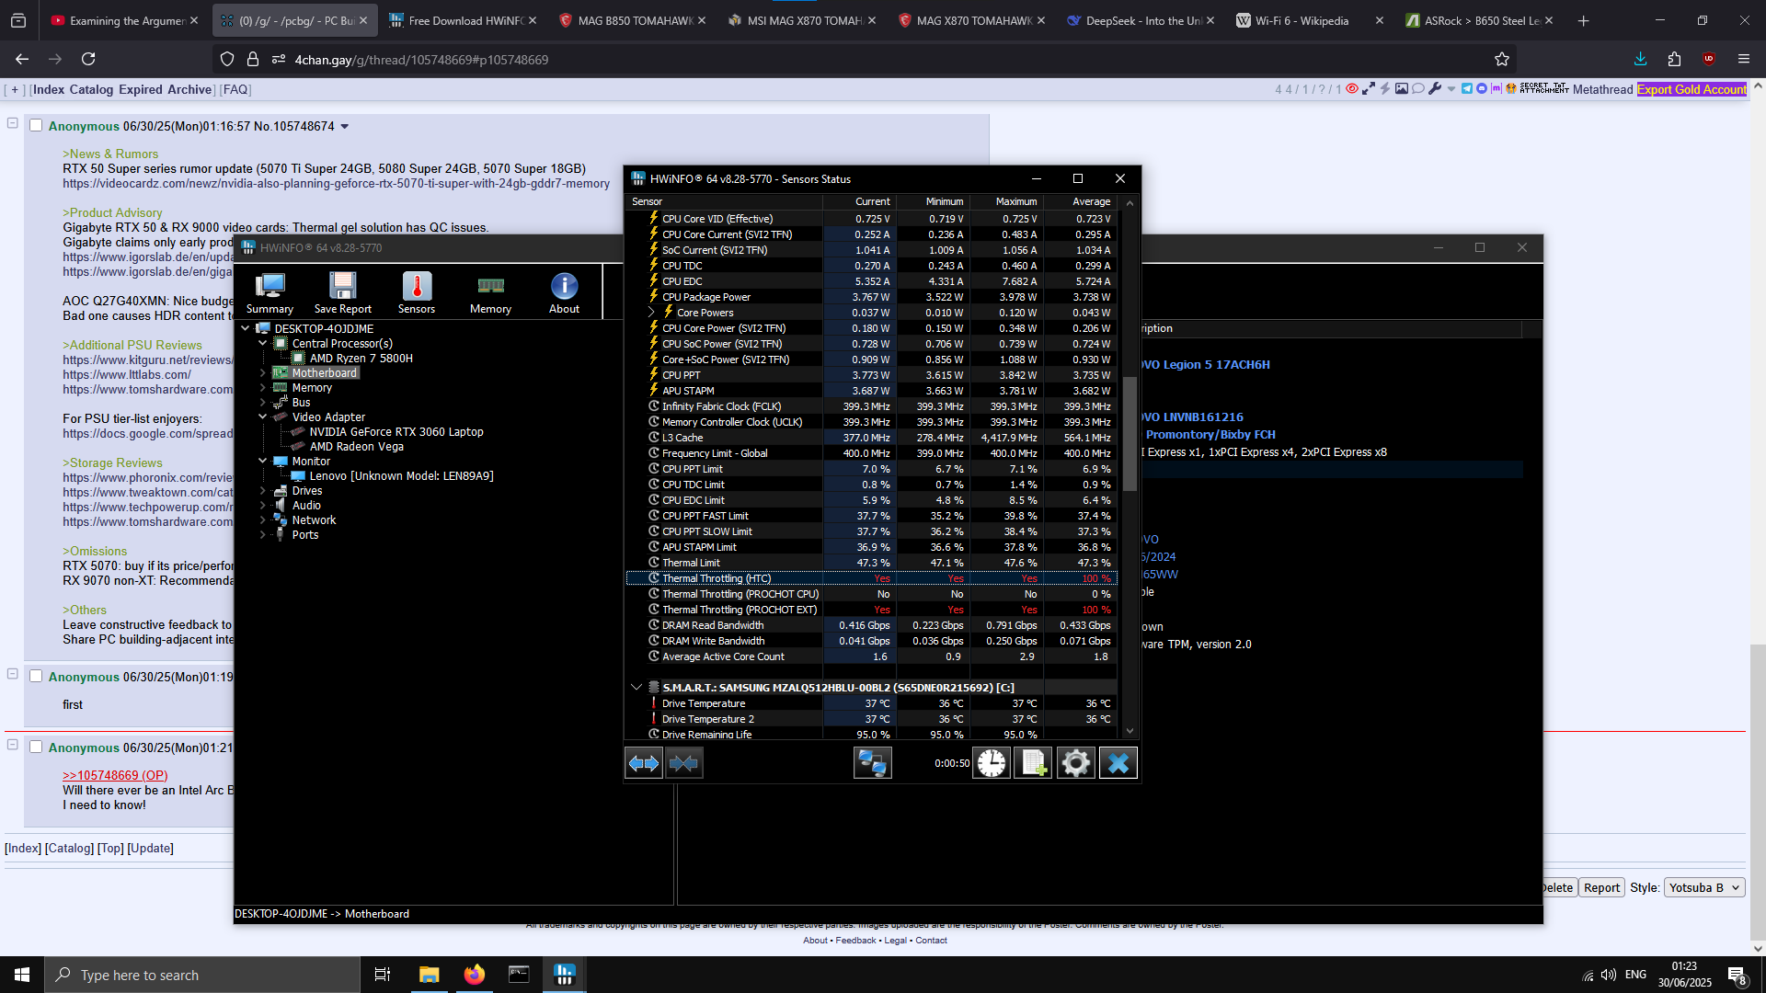The height and width of the screenshot is (993, 1766).
Task: Collapse the Video Adapter tree node
Action: coord(263,417)
